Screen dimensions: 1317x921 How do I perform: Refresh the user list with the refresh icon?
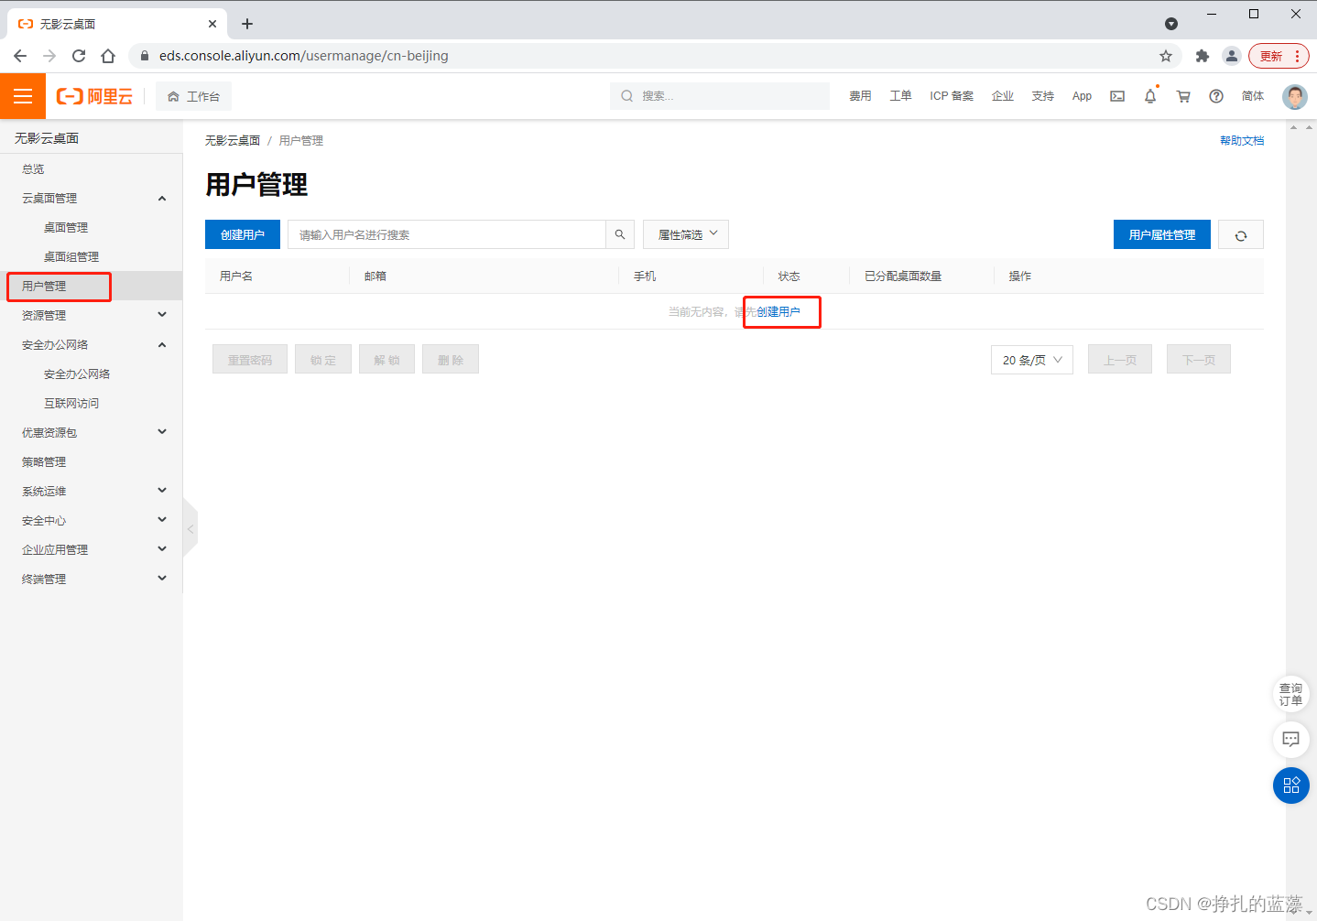[1240, 234]
